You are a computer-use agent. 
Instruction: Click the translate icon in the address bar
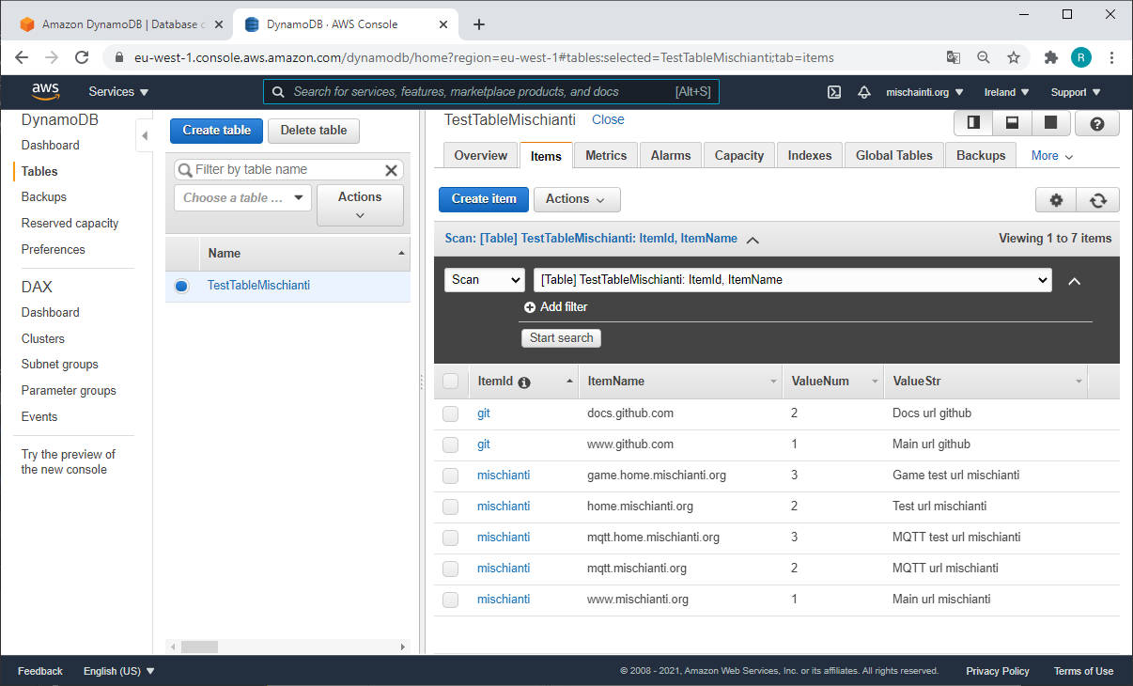point(953,57)
